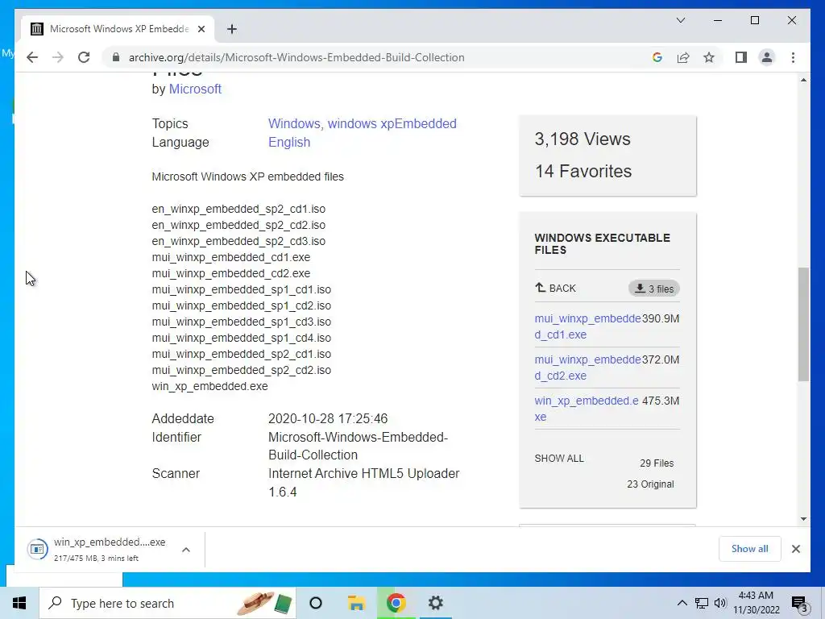Click en_winxp_embedded_sp2_cd1.iso in description
Viewport: 825px width, 619px height.
click(x=238, y=209)
